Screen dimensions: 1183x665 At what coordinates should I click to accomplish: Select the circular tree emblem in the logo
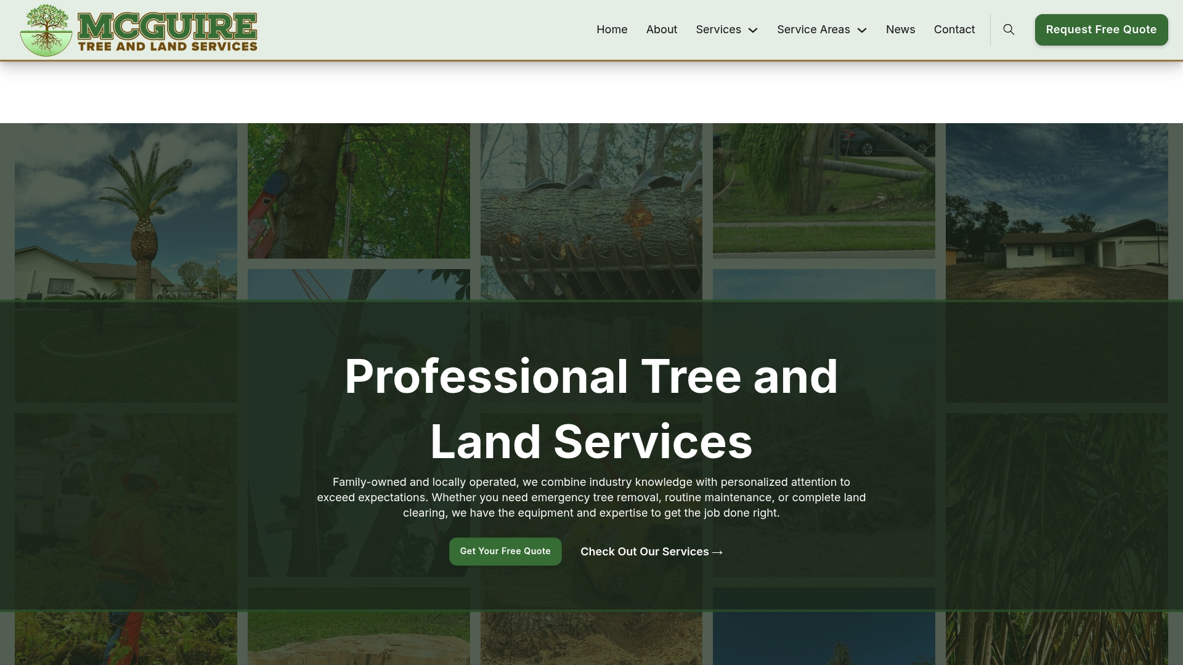[46, 30]
